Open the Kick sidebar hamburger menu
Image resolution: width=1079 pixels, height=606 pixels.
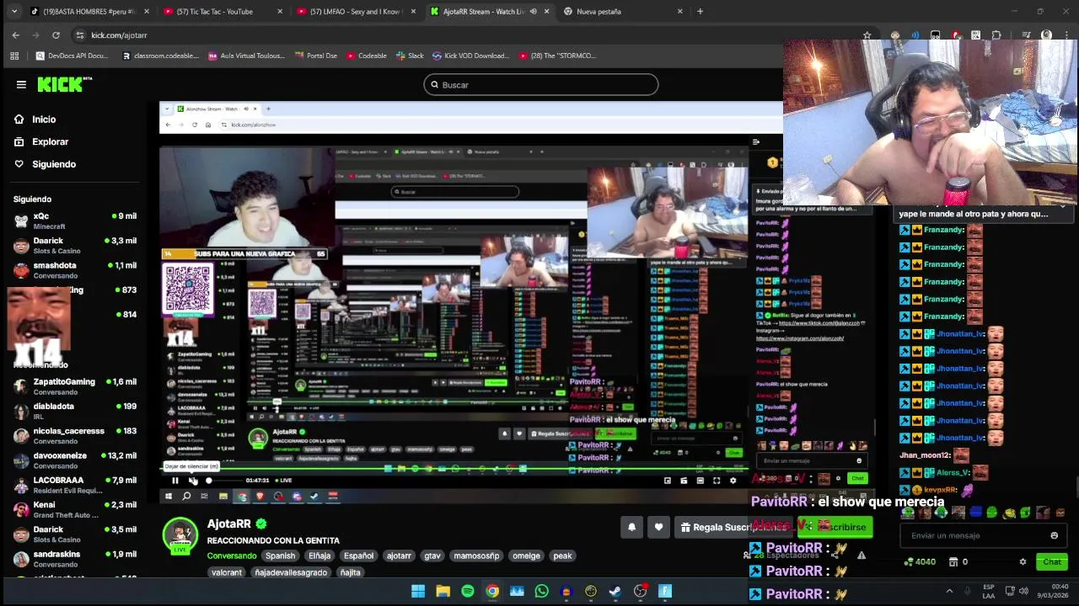(x=21, y=84)
